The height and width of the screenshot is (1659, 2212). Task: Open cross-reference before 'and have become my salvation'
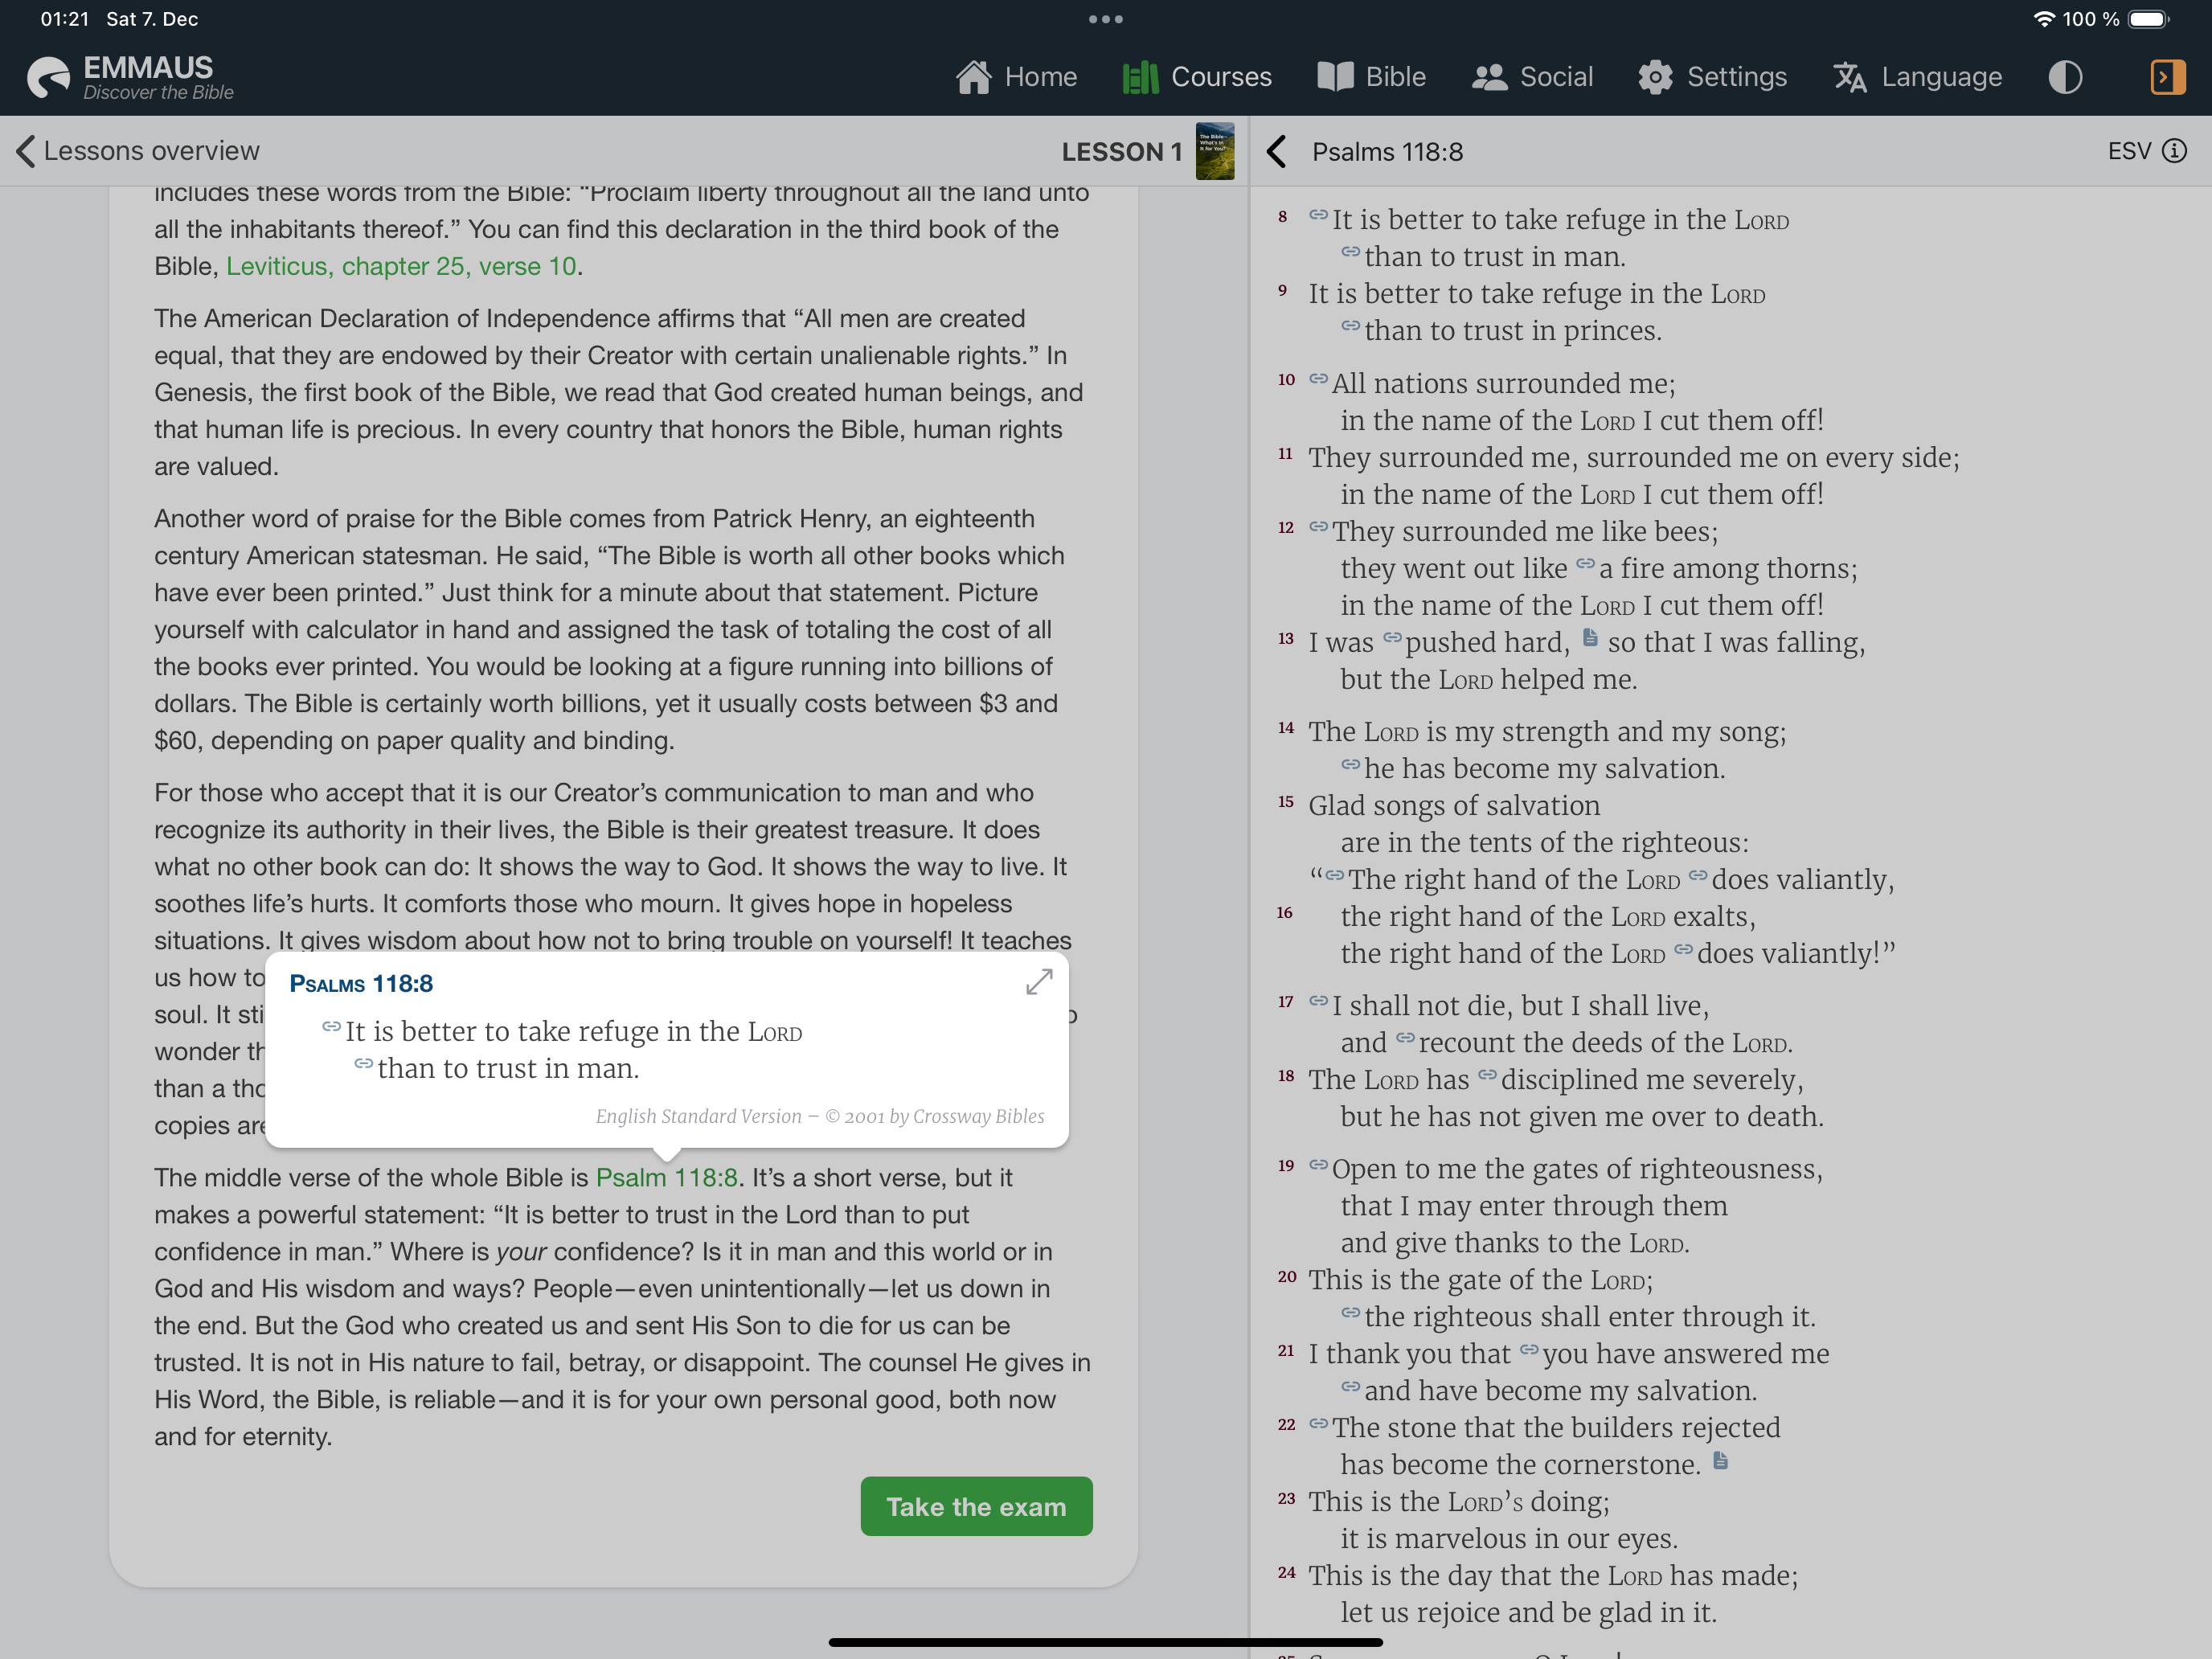coord(1351,1386)
